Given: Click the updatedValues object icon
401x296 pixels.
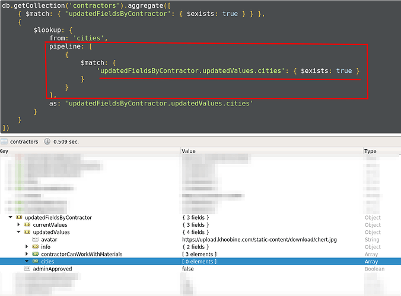Looking at the screenshot, I should (x=27, y=232).
